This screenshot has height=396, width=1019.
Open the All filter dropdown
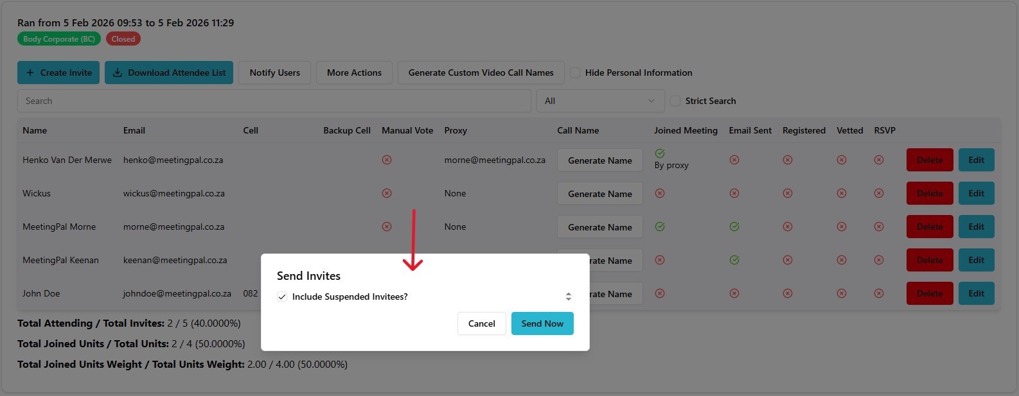tap(599, 101)
